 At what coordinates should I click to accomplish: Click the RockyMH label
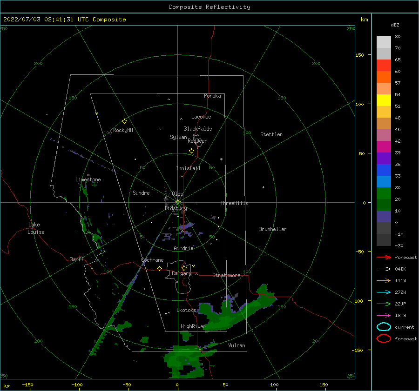pos(123,130)
